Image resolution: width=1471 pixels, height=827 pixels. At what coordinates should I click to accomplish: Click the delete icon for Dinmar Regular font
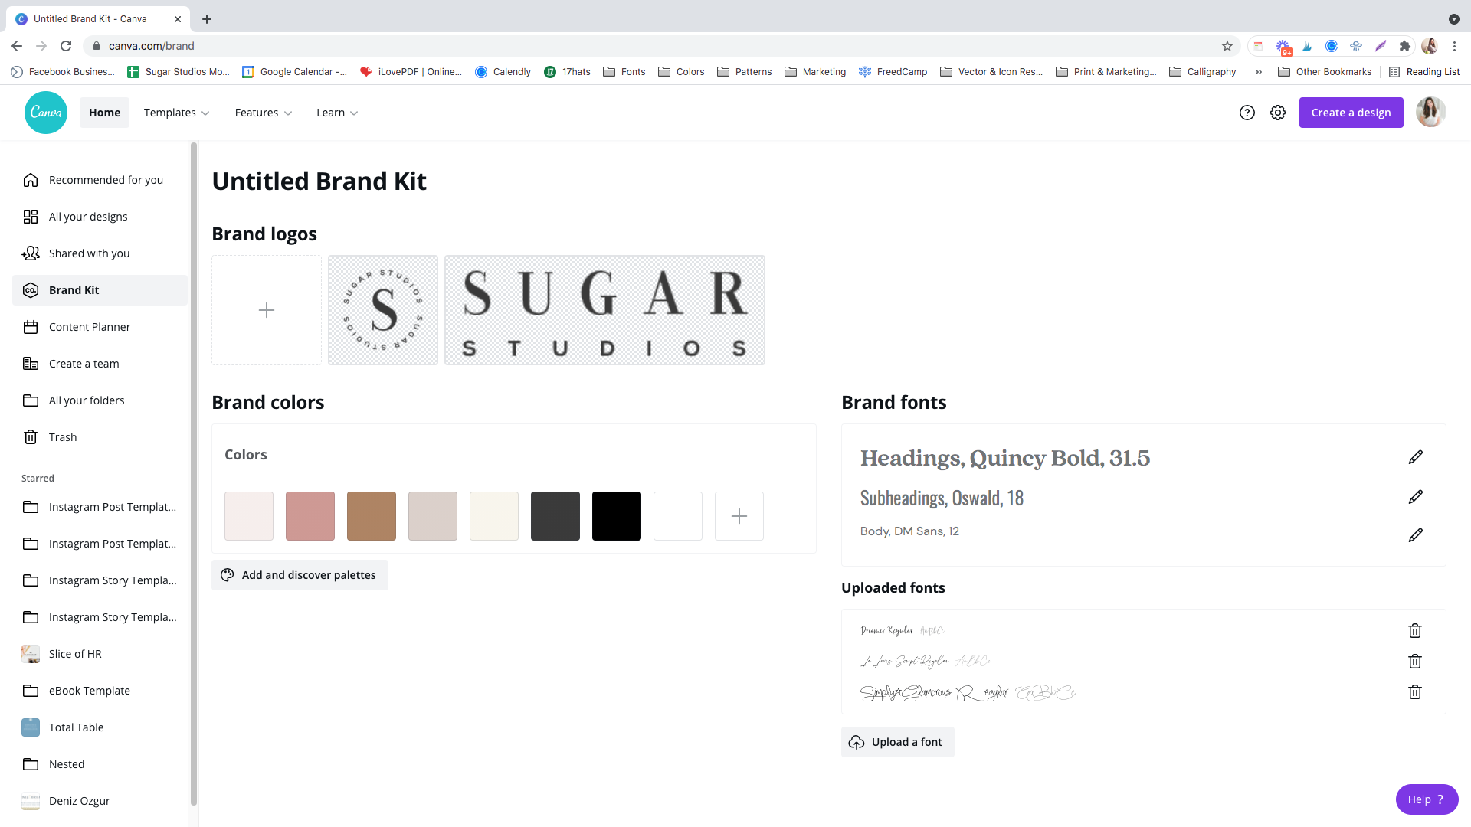click(1415, 631)
